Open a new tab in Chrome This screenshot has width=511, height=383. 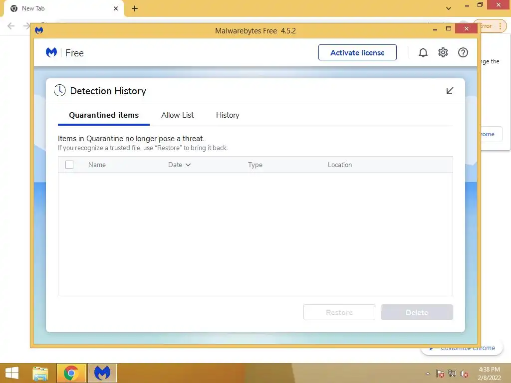pyautogui.click(x=135, y=8)
